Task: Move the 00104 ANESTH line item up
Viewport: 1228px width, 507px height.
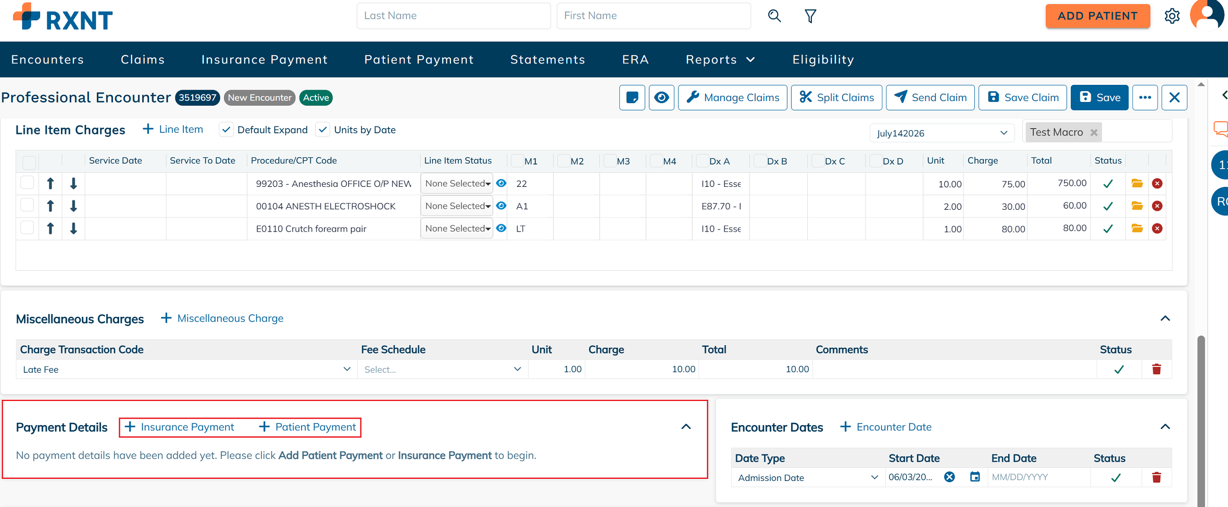Action: coord(51,206)
